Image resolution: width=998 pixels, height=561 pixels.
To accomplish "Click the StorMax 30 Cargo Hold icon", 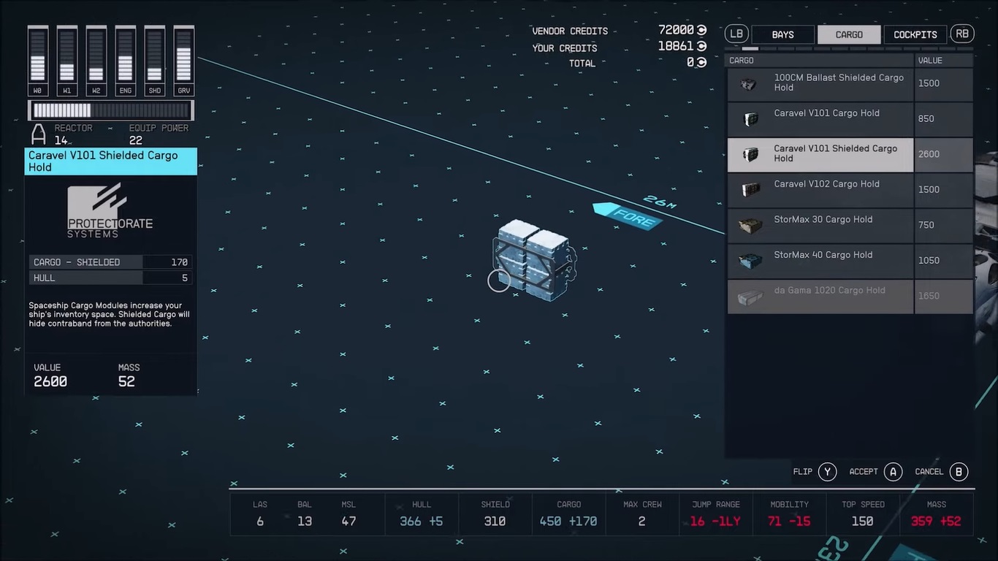I will click(750, 226).
